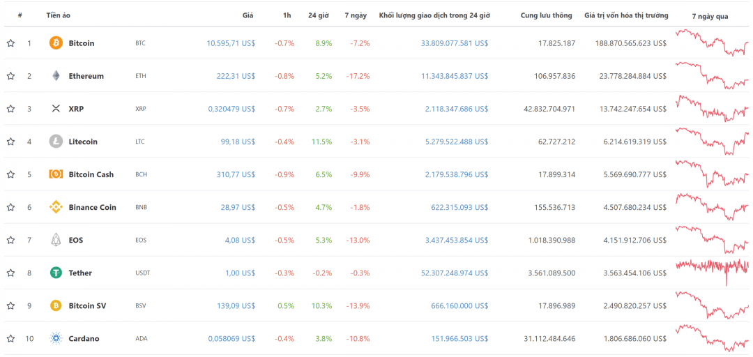
Task: Sort by the 24 giờ column header
Action: [x=319, y=15]
